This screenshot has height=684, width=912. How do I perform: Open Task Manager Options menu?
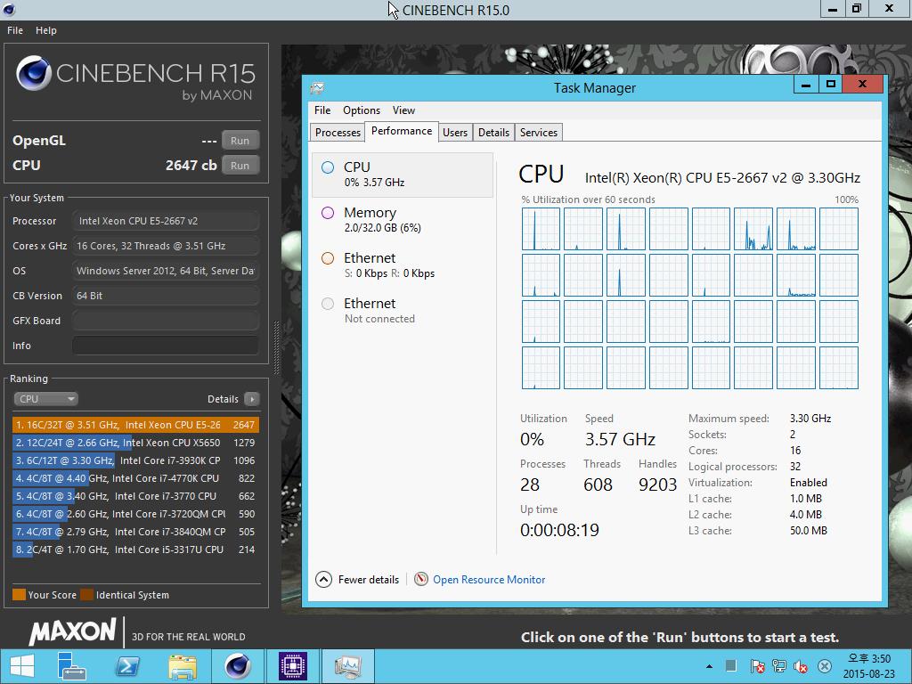coord(362,110)
